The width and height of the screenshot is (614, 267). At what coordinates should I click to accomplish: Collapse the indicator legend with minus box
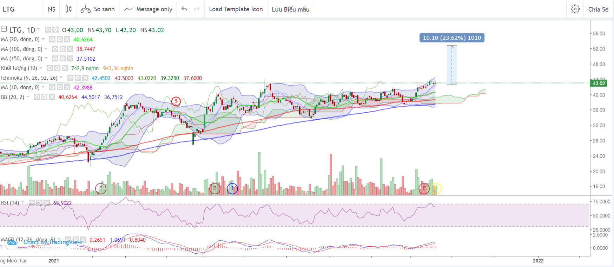[4, 29]
